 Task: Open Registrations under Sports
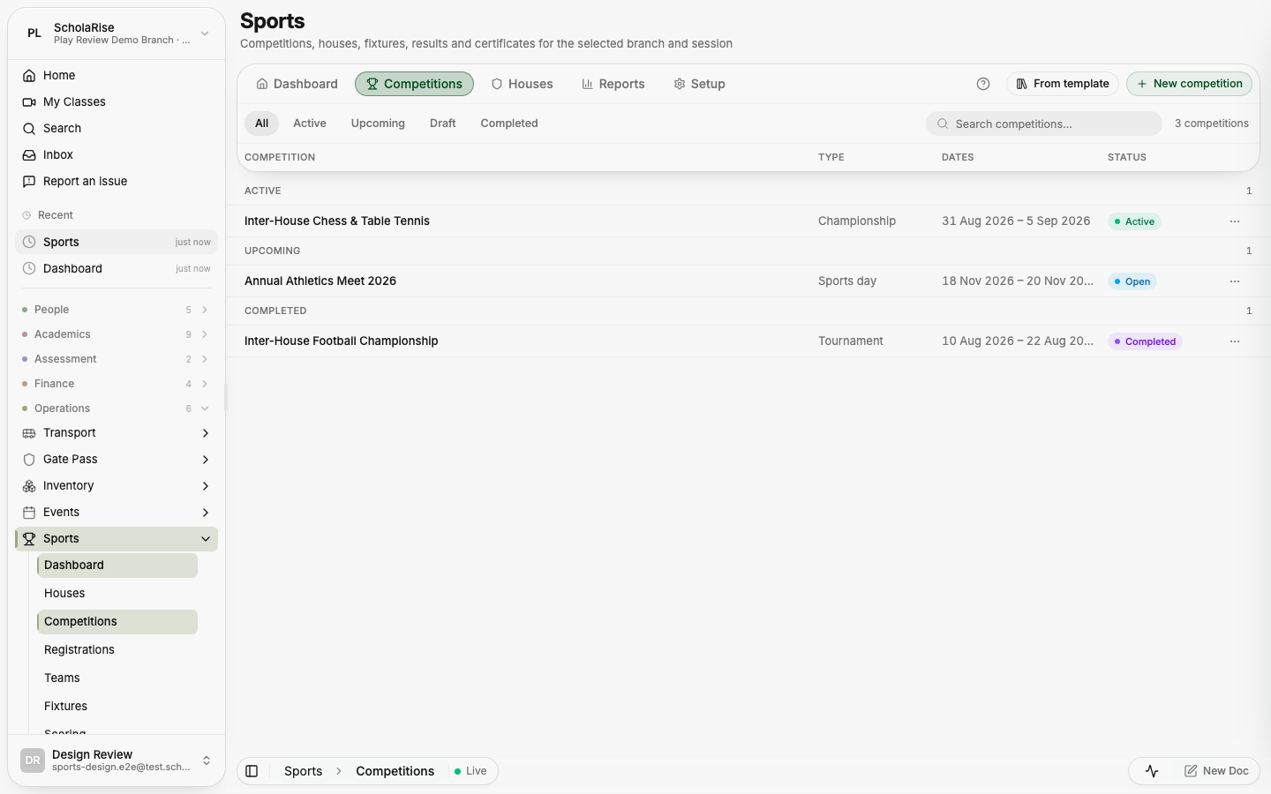tap(117, 650)
